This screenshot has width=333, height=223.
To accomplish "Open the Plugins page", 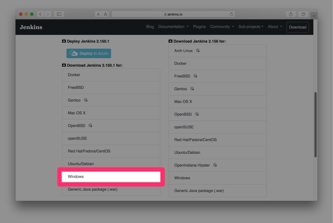I will pyautogui.click(x=199, y=27).
